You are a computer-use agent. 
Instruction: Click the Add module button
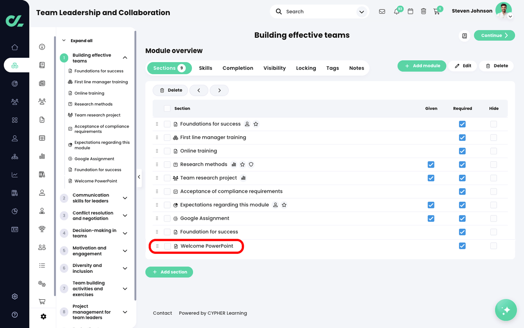click(422, 66)
